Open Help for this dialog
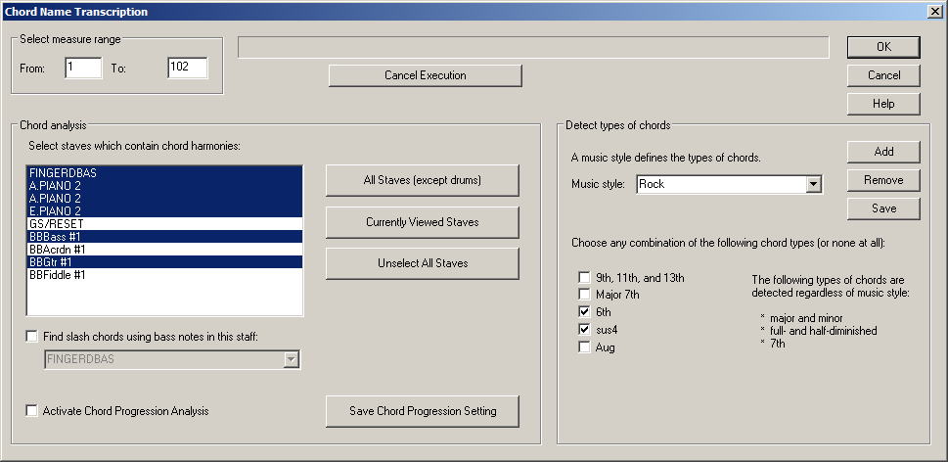Screen dimensions: 948x462 pos(882,104)
